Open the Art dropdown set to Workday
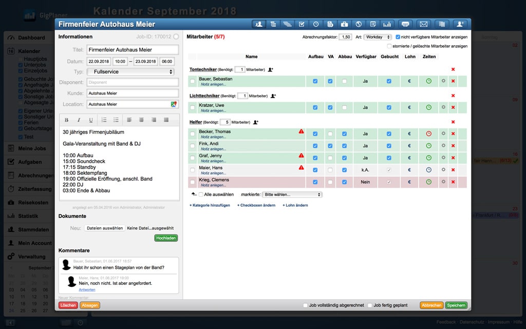526x329 pixels. [x=378, y=37]
